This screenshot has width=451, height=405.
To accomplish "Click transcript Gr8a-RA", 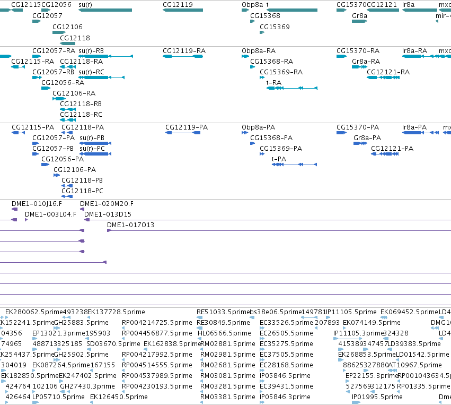I will [x=366, y=62].
